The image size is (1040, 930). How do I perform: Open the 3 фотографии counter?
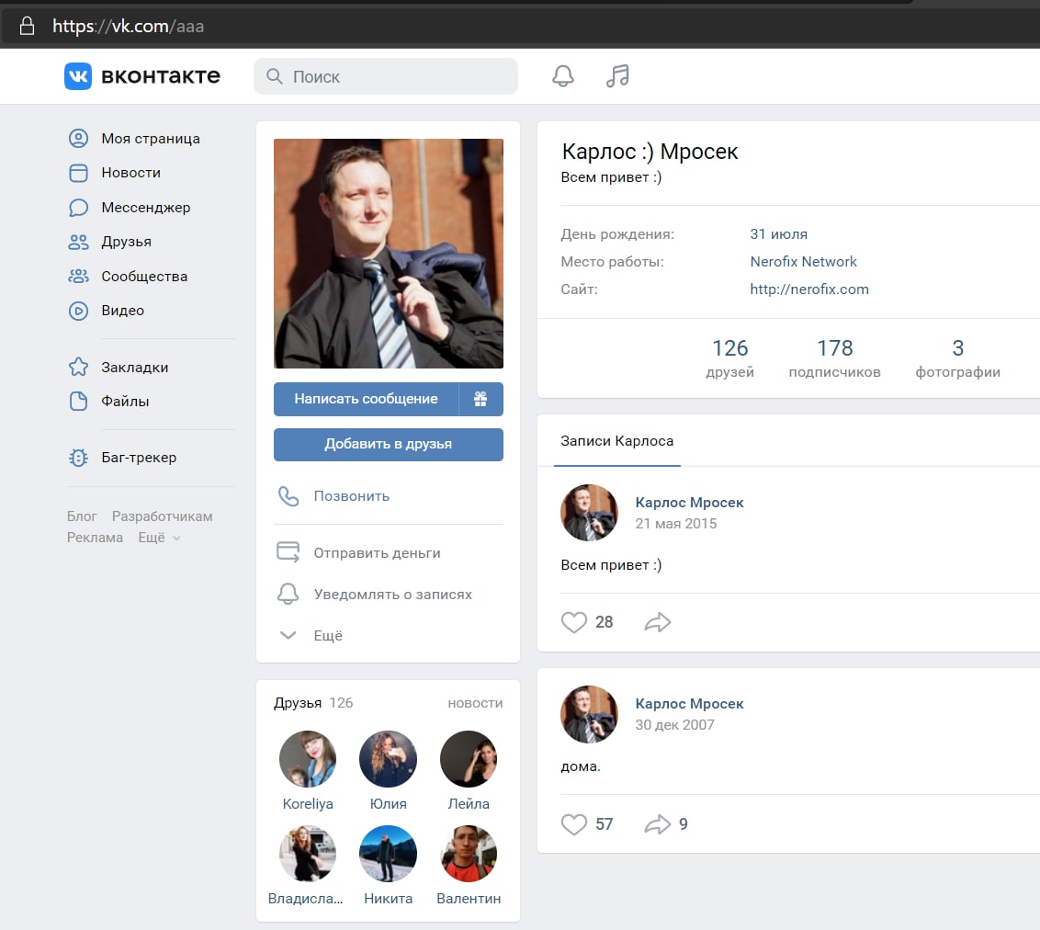point(957,358)
